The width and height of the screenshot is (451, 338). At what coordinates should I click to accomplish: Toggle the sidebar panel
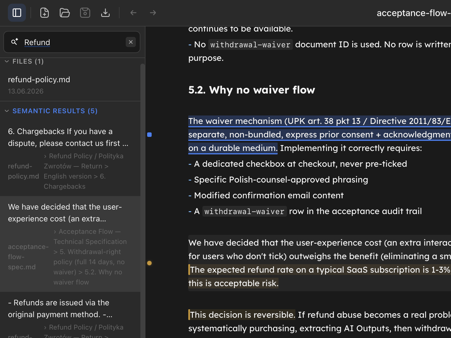tap(17, 13)
